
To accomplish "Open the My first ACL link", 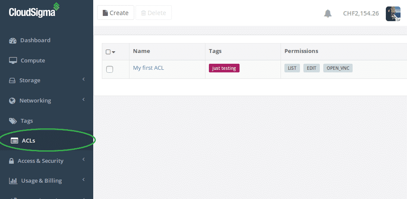I will click(x=148, y=68).
